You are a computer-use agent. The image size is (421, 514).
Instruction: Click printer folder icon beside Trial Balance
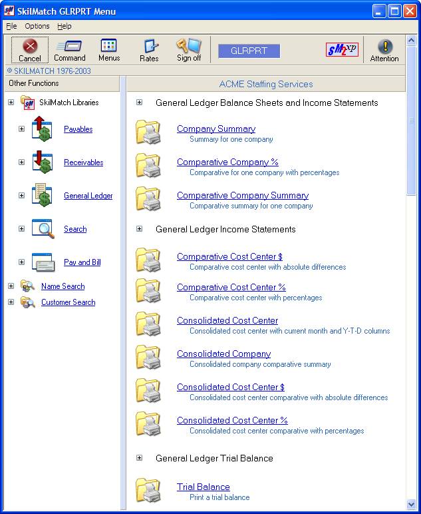pos(148,490)
